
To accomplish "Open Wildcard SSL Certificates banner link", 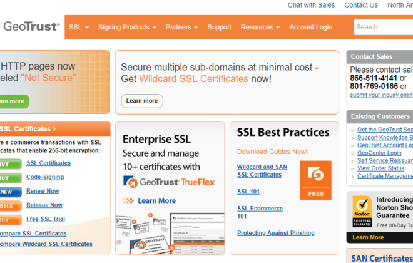I will pyautogui.click(x=193, y=79).
